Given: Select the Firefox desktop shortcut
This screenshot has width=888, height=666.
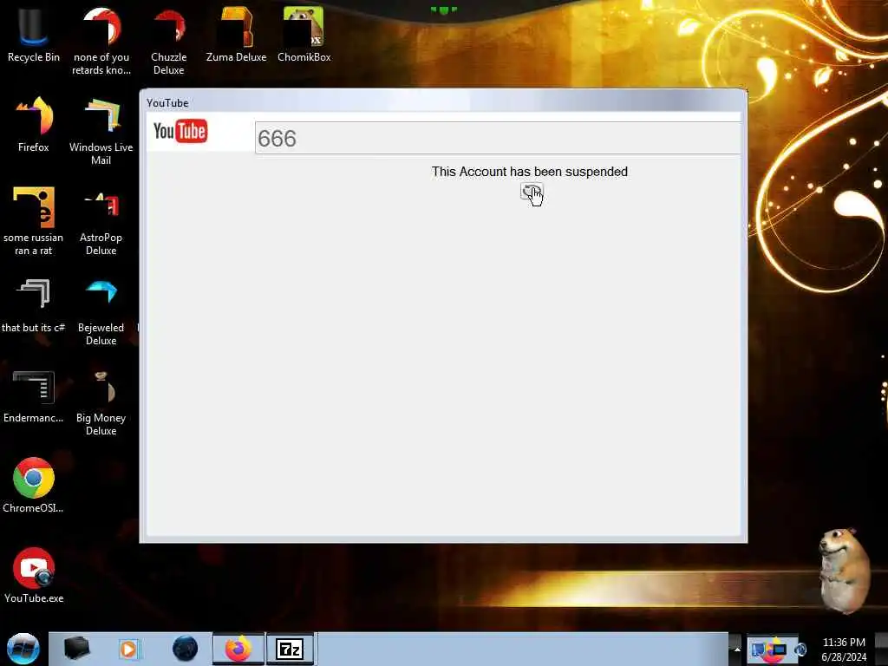Looking at the screenshot, I should pyautogui.click(x=34, y=125).
